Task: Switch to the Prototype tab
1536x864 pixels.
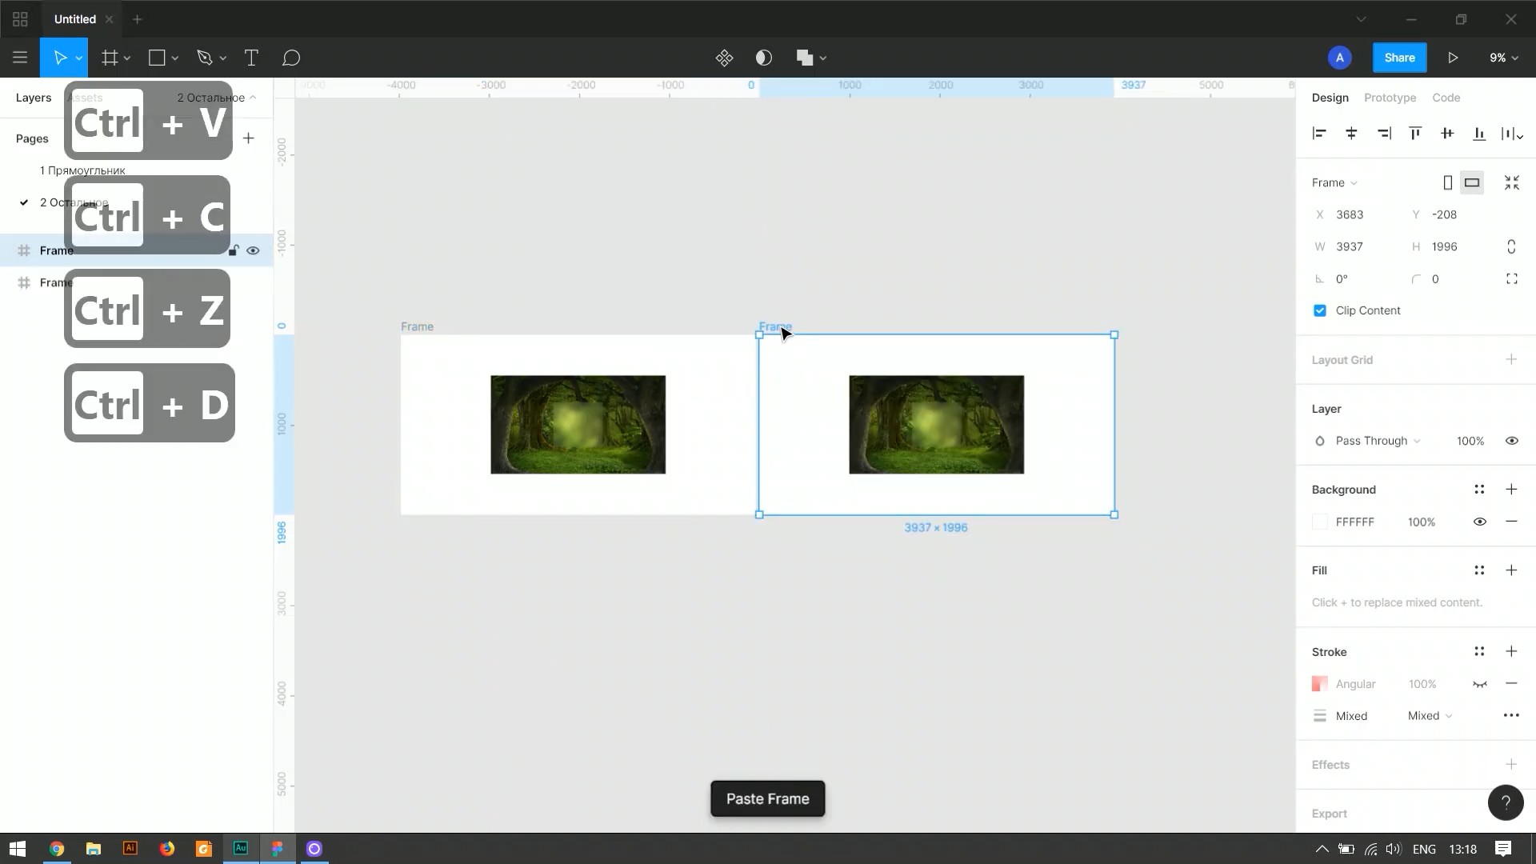Action: 1390,98
